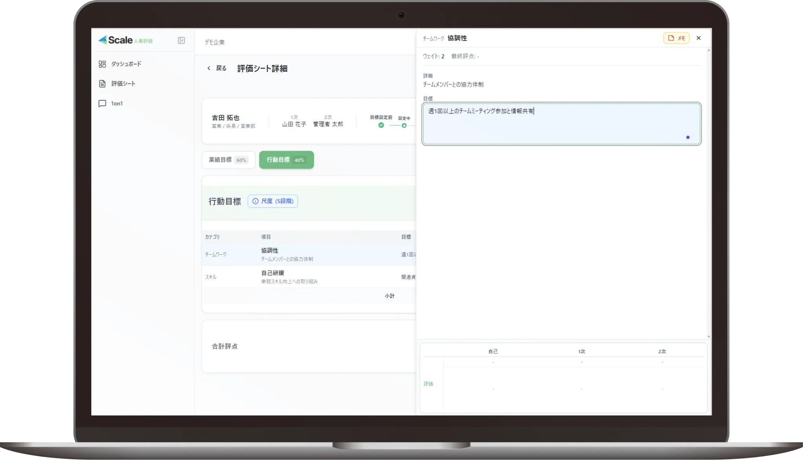Click the 評価シート document icon

(x=102, y=84)
